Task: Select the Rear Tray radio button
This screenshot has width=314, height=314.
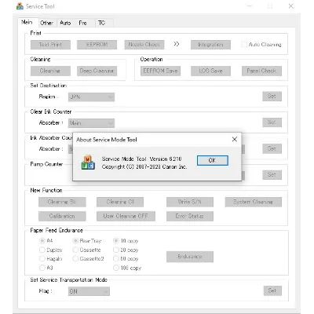Action: pyautogui.click(x=75, y=240)
